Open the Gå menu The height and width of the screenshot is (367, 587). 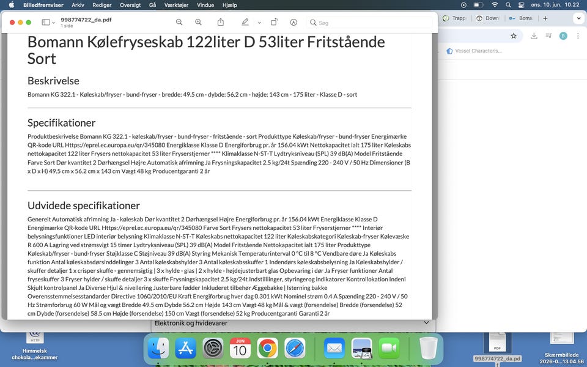[x=152, y=5]
